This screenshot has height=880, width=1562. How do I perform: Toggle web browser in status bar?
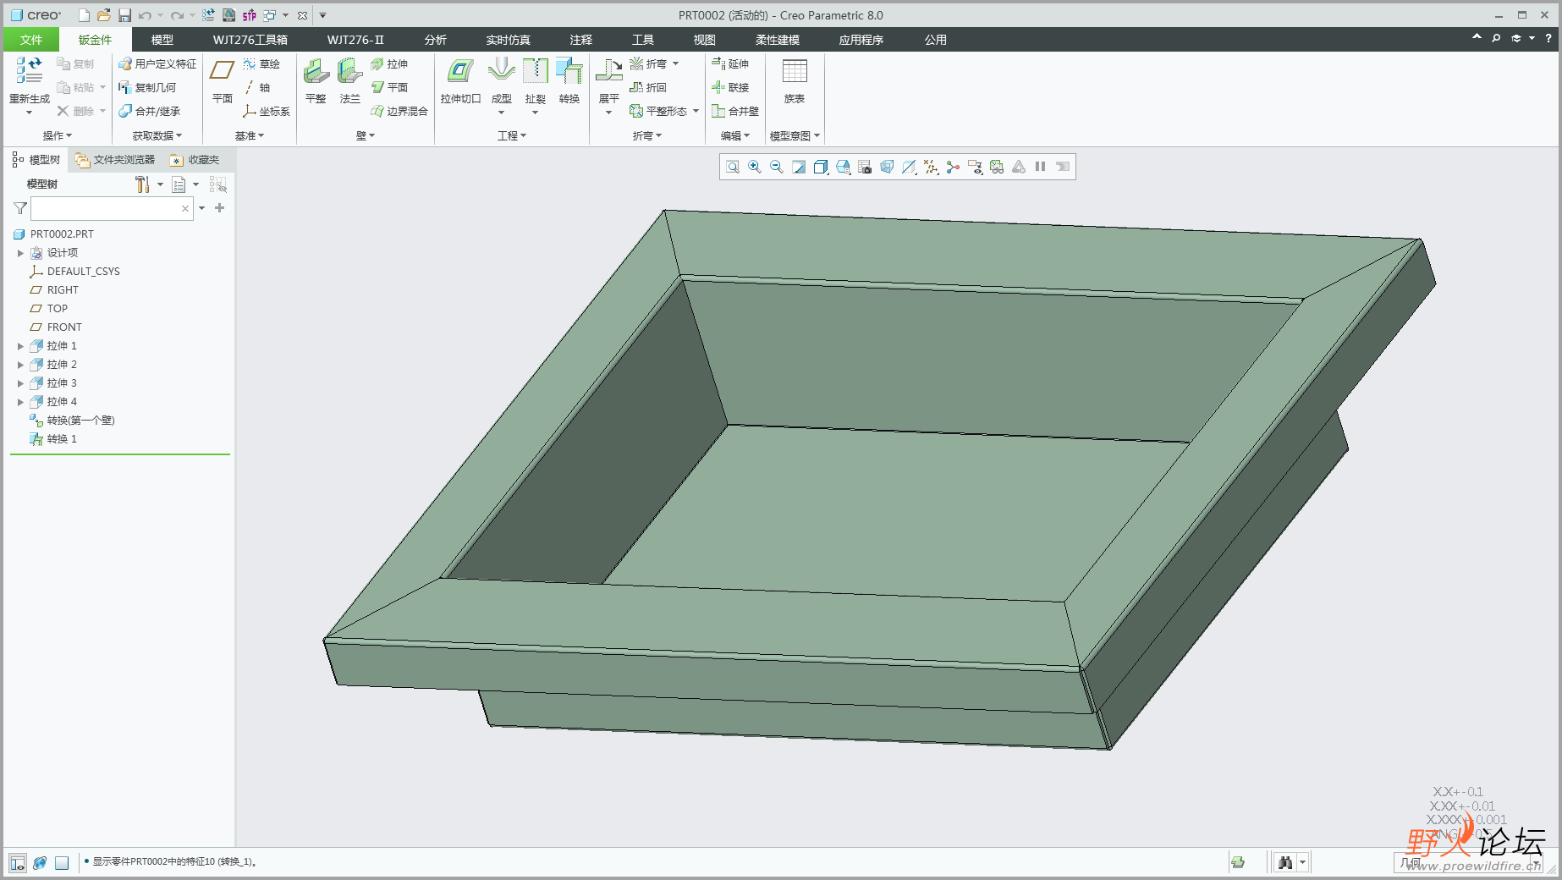(x=39, y=863)
